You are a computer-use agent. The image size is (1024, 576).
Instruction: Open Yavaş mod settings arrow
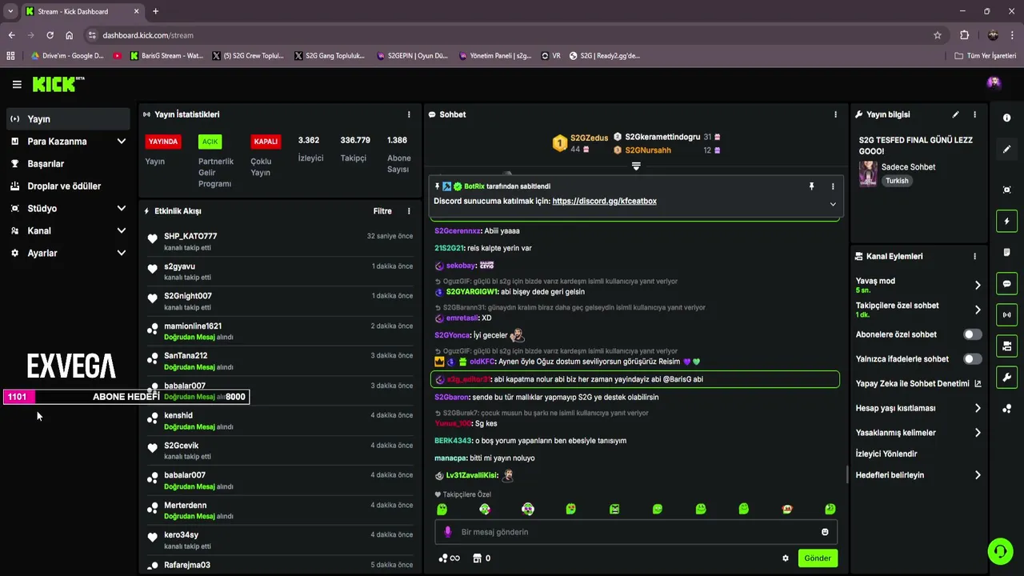coord(978,285)
